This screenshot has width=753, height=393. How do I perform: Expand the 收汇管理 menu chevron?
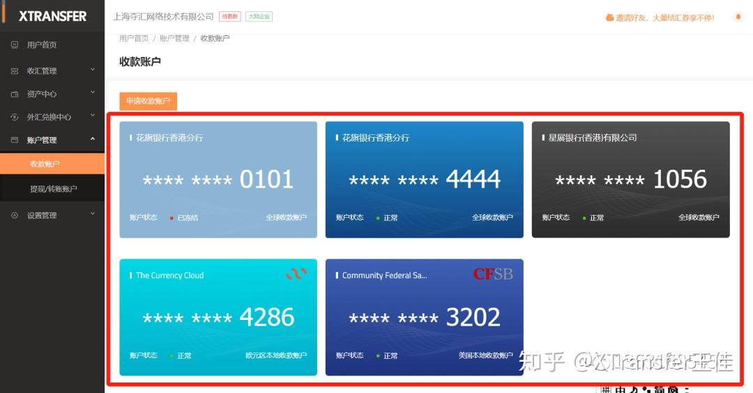point(93,70)
